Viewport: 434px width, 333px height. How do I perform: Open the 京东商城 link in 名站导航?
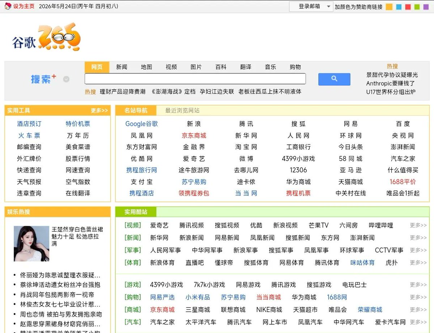coord(194,135)
